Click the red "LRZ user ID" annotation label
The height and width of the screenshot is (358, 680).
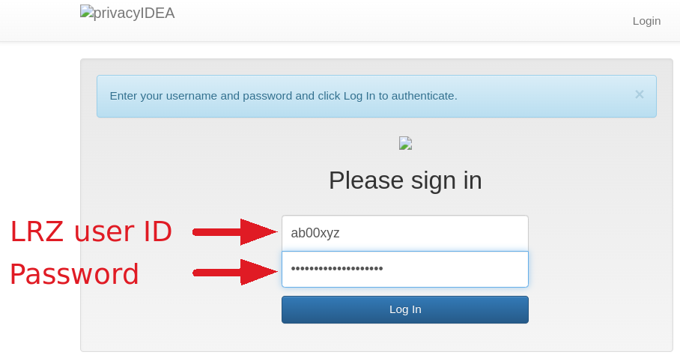click(91, 232)
